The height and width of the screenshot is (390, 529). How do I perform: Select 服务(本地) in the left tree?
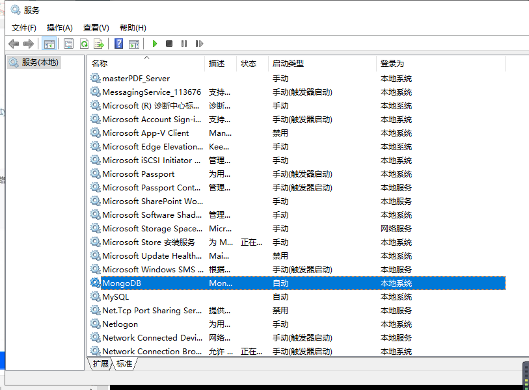[x=40, y=62]
